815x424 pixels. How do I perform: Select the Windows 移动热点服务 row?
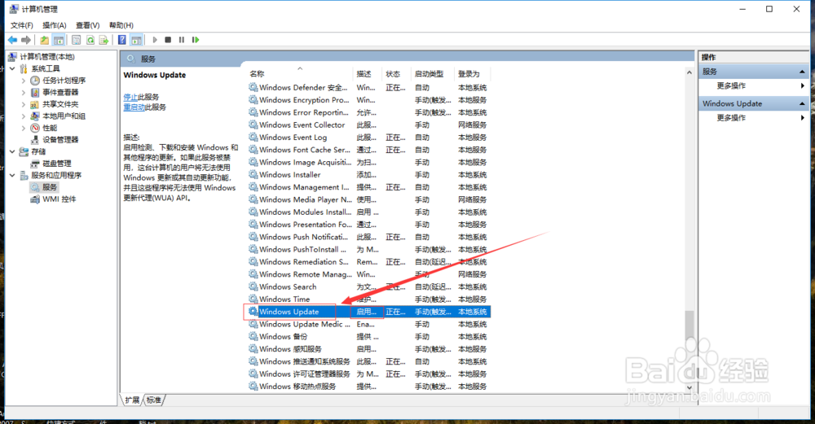point(368,387)
